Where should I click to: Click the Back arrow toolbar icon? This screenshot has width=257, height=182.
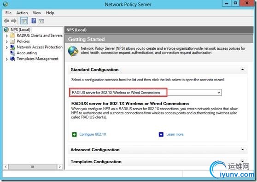6,21
